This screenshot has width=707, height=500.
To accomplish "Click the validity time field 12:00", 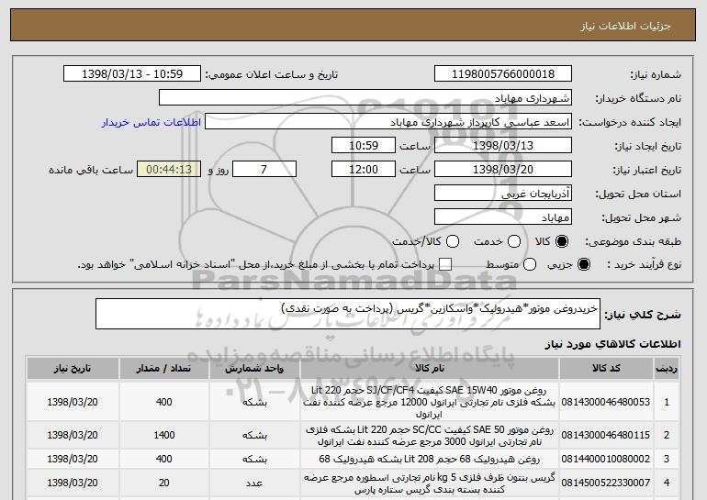I will (364, 170).
